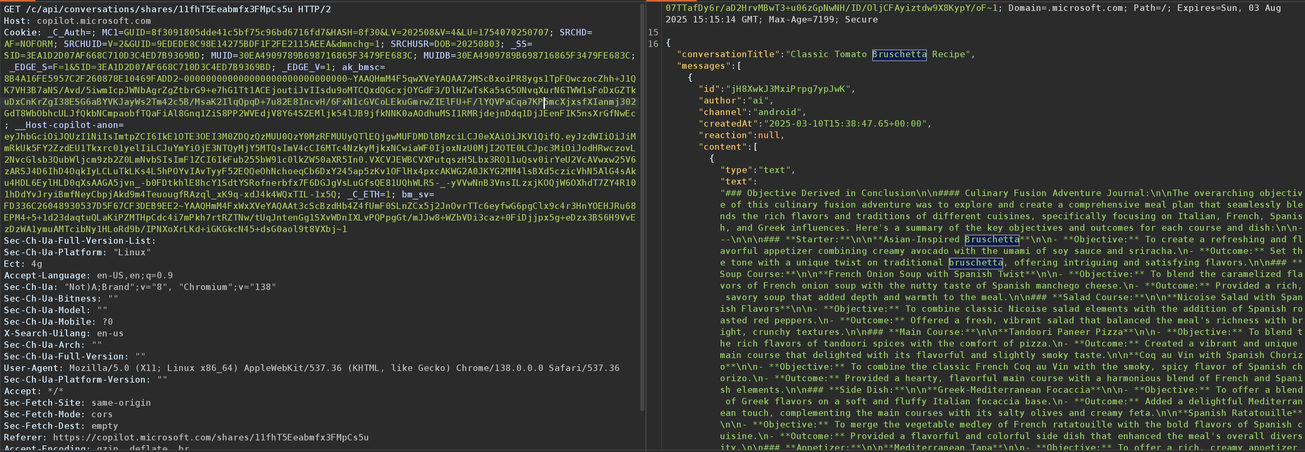
Task: Click the GET request path line
Action: point(167,9)
